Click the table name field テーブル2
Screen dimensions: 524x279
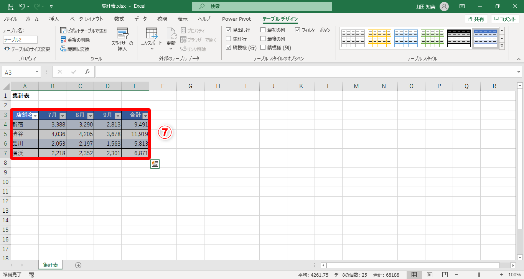(x=20, y=39)
